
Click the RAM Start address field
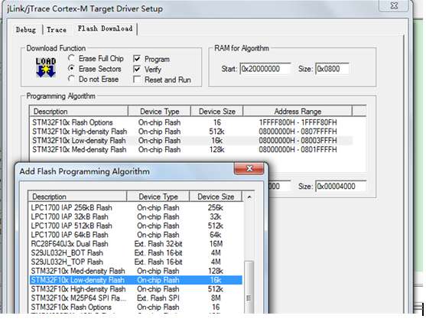pos(265,69)
